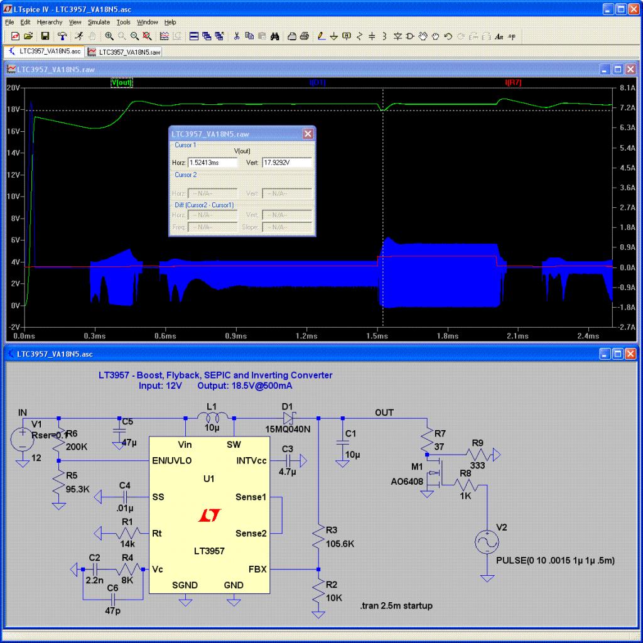Select the Draw Wire pencil tool

pos(321,36)
